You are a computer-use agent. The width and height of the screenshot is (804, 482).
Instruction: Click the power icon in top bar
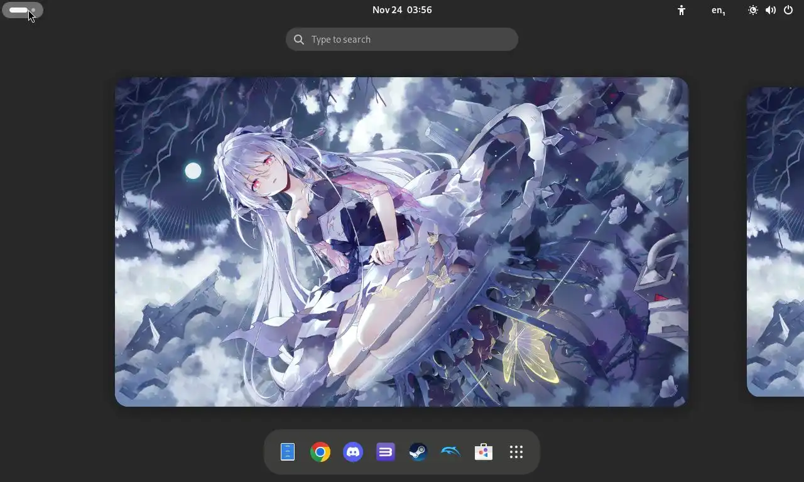pyautogui.click(x=788, y=10)
